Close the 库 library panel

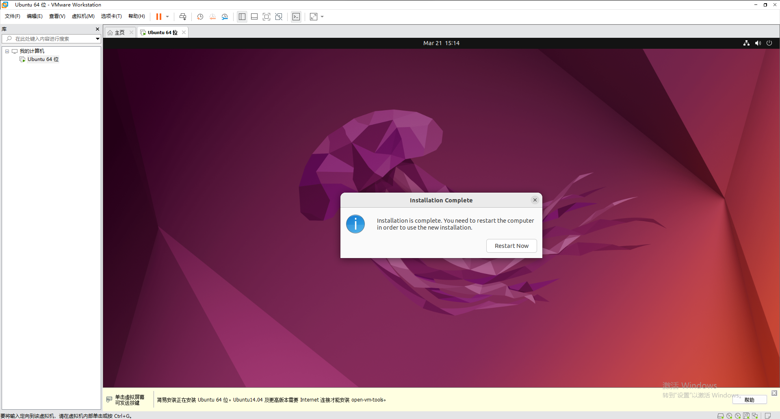pyautogui.click(x=97, y=29)
